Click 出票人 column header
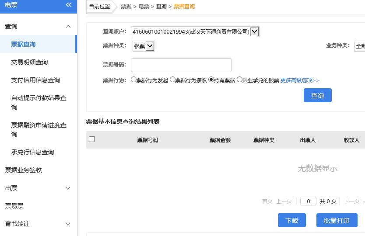The height and width of the screenshot is (236, 365). coord(308,140)
